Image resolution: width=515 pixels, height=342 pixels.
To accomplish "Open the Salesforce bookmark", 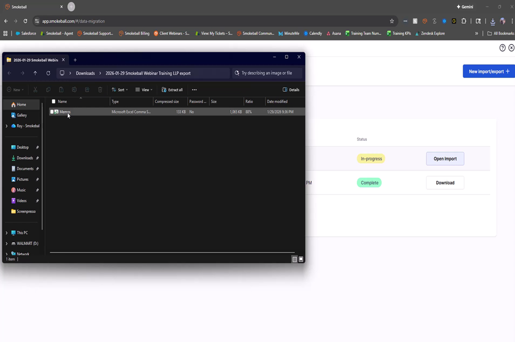I will [26, 34].
